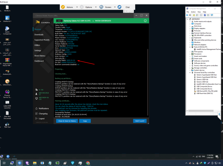The width and height of the screenshot is (223, 166).
Task: Expand Disk drives in device tree
Action: [x=190, y=26]
